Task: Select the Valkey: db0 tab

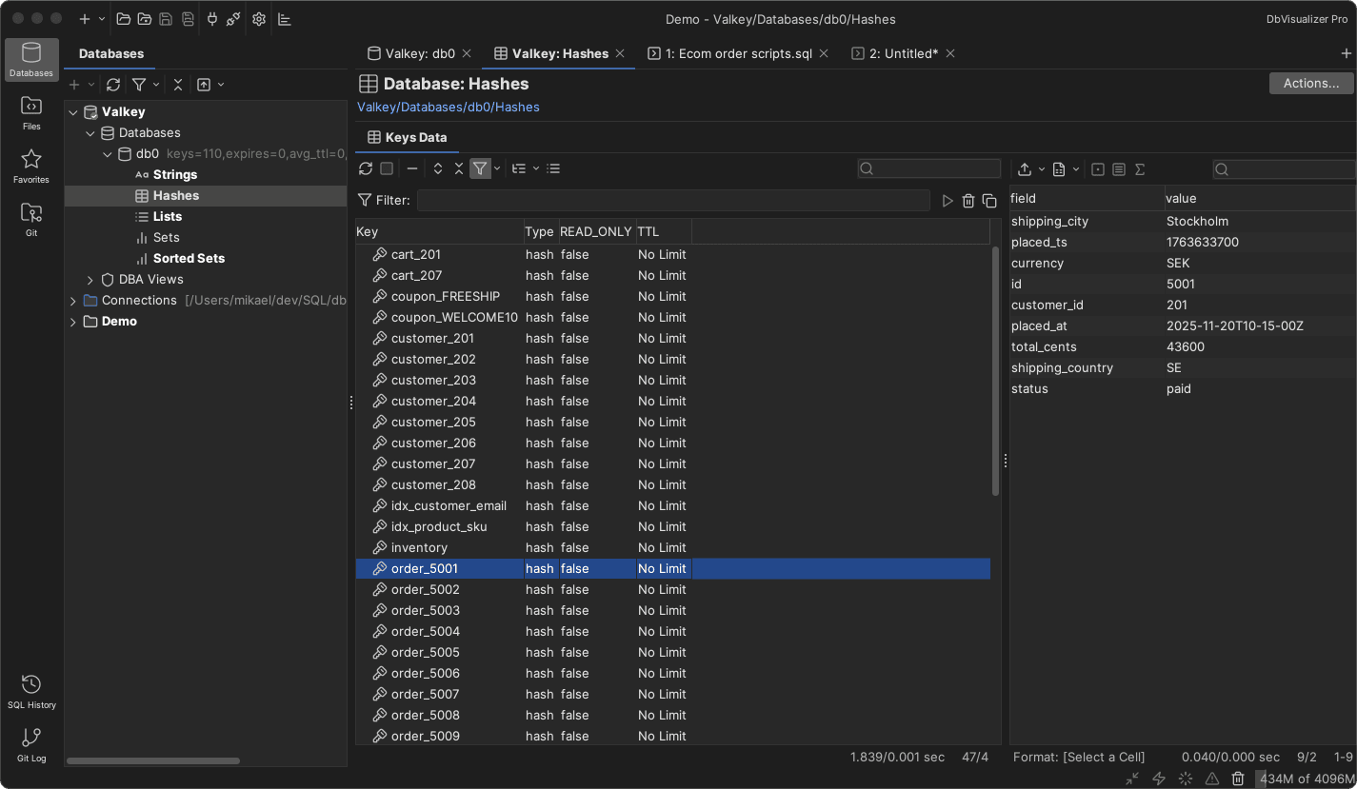Action: point(419,53)
